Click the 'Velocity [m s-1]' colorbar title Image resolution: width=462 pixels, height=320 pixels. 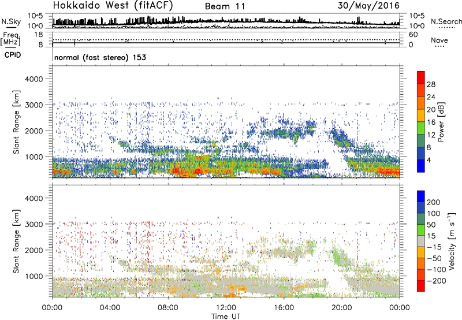click(452, 241)
